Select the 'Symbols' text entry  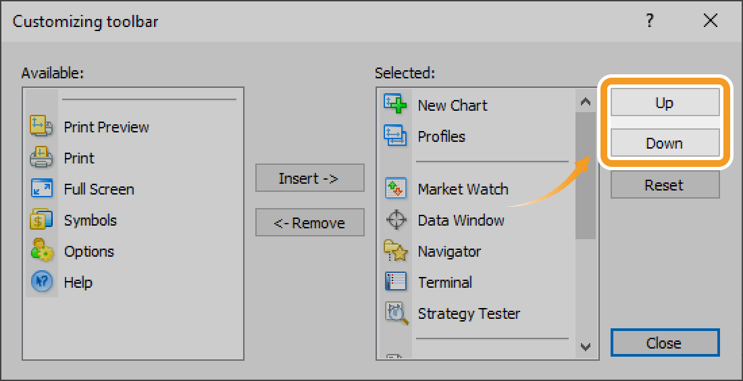coord(90,221)
